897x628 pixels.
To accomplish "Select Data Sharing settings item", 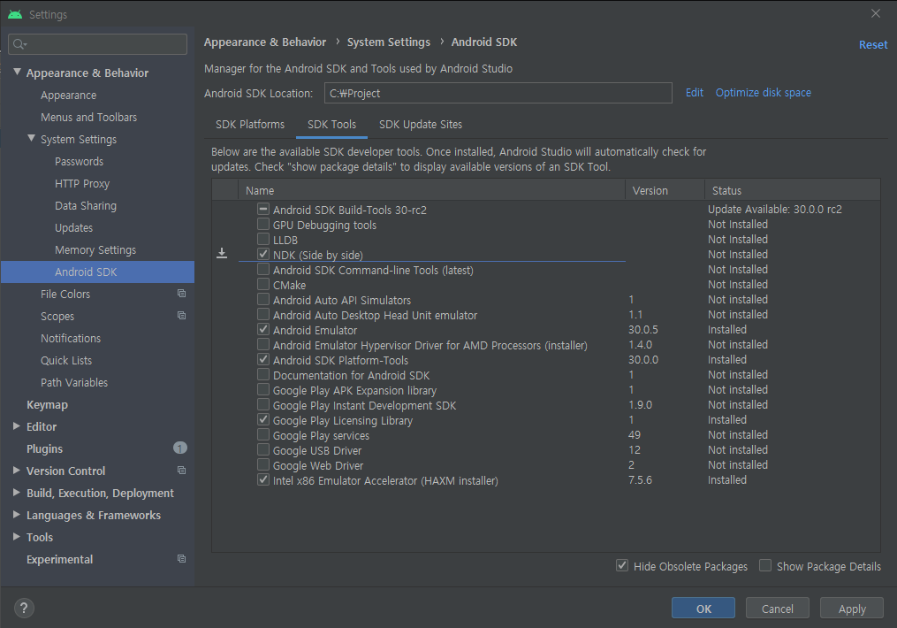I will (x=85, y=205).
